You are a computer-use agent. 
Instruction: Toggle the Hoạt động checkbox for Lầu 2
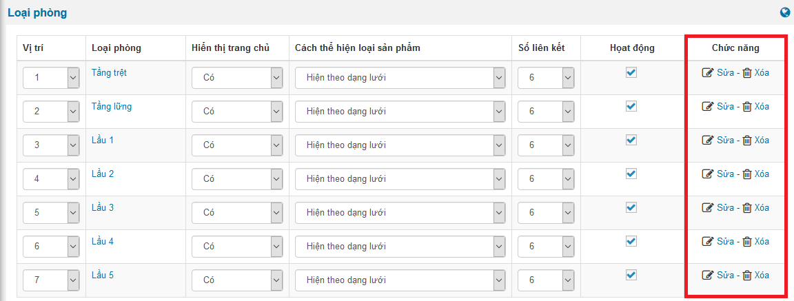[x=631, y=174]
